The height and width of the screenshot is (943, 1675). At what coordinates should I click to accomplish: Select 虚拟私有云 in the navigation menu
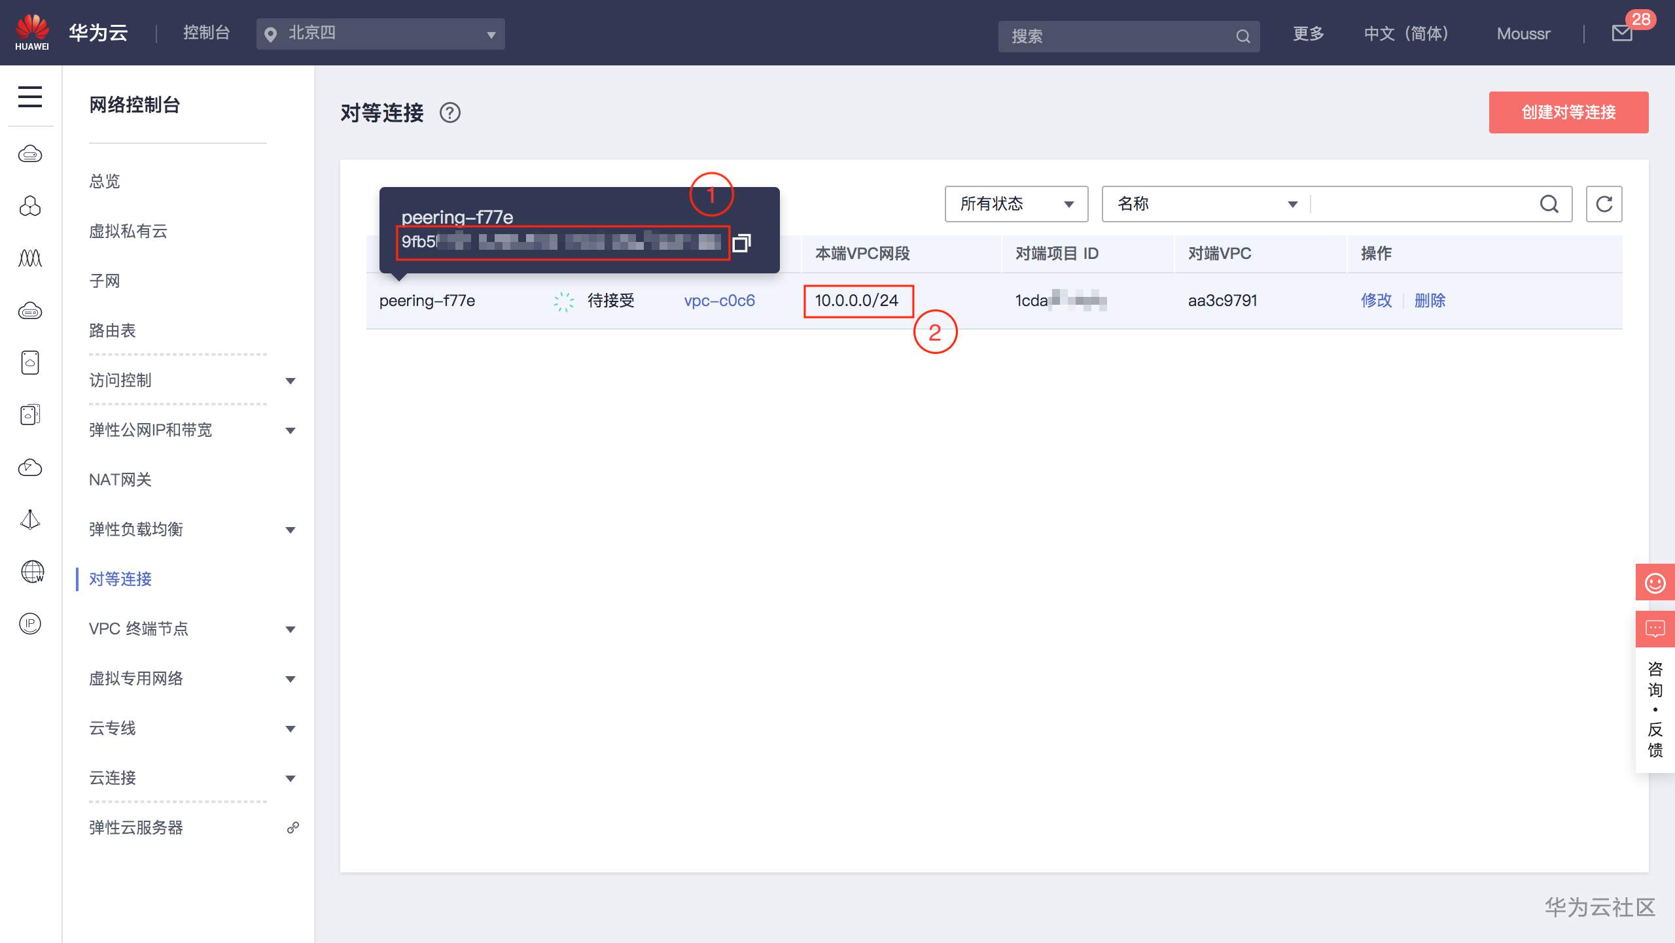128,231
